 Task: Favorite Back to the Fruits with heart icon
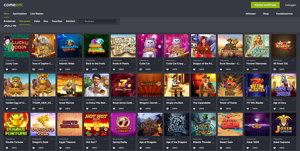point(87,69)
